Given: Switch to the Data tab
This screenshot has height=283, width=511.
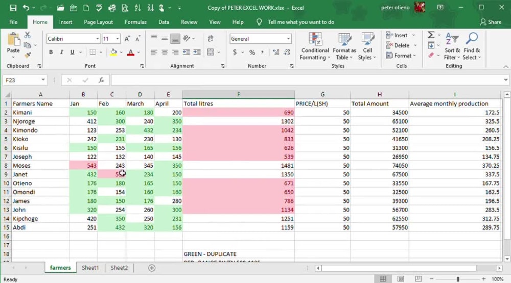Looking at the screenshot, I should tap(164, 22).
